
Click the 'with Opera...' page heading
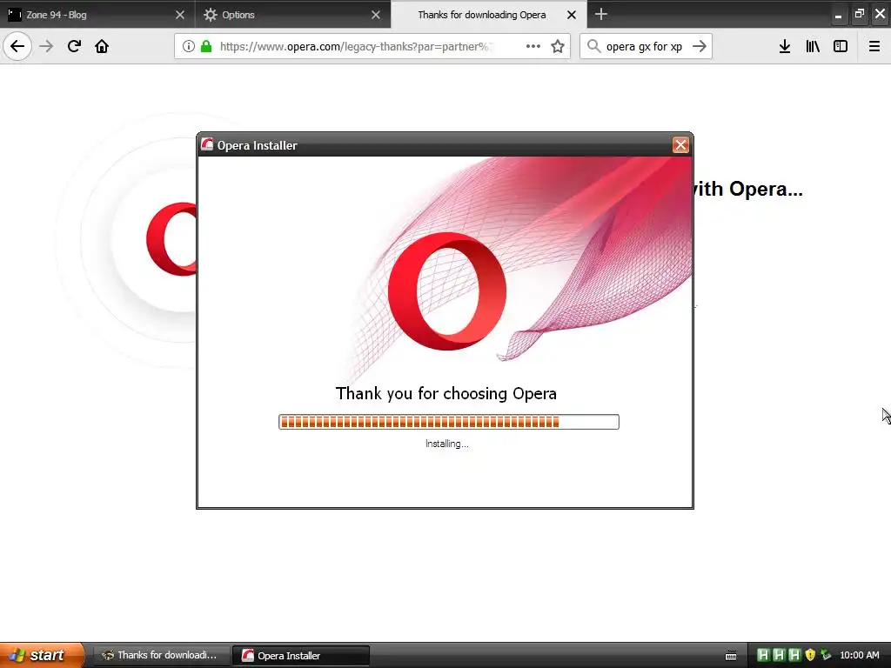tap(747, 189)
